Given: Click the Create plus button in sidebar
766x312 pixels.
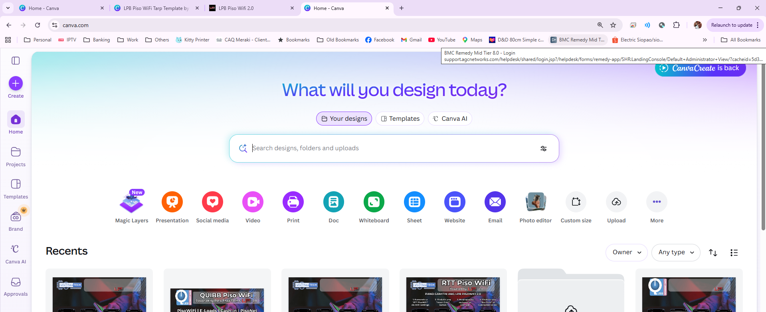Looking at the screenshot, I should (x=16, y=83).
